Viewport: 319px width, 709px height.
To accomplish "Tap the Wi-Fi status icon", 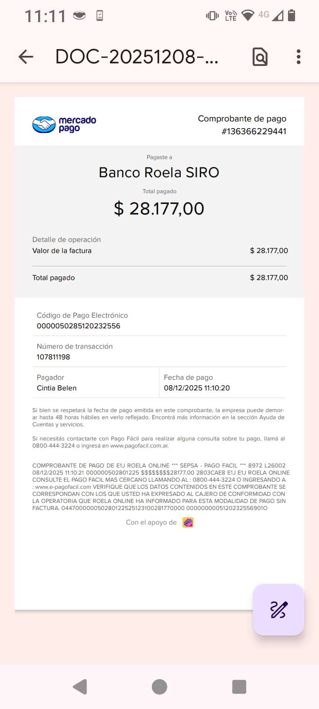I will (x=248, y=16).
